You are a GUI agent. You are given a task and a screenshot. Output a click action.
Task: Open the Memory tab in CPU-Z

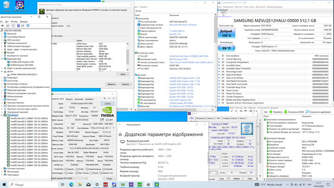tap(211, 118)
